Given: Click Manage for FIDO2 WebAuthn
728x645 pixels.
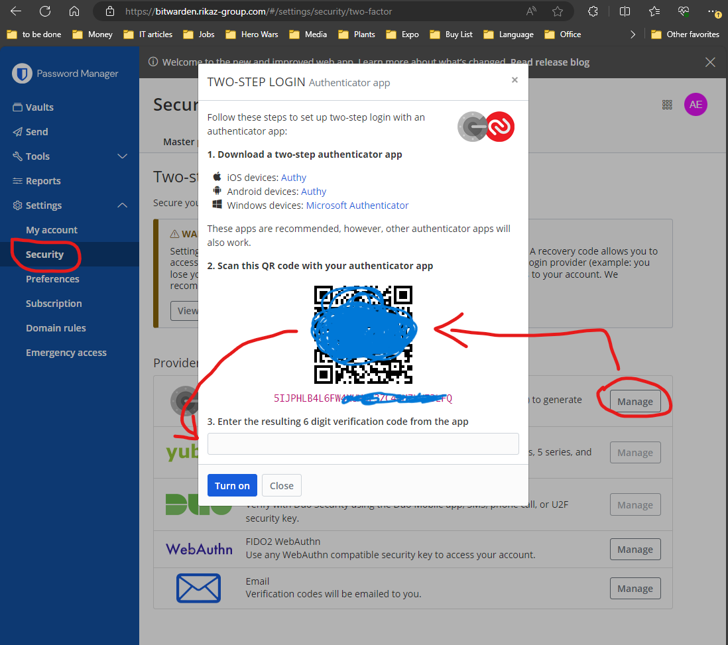Looking at the screenshot, I should point(635,550).
